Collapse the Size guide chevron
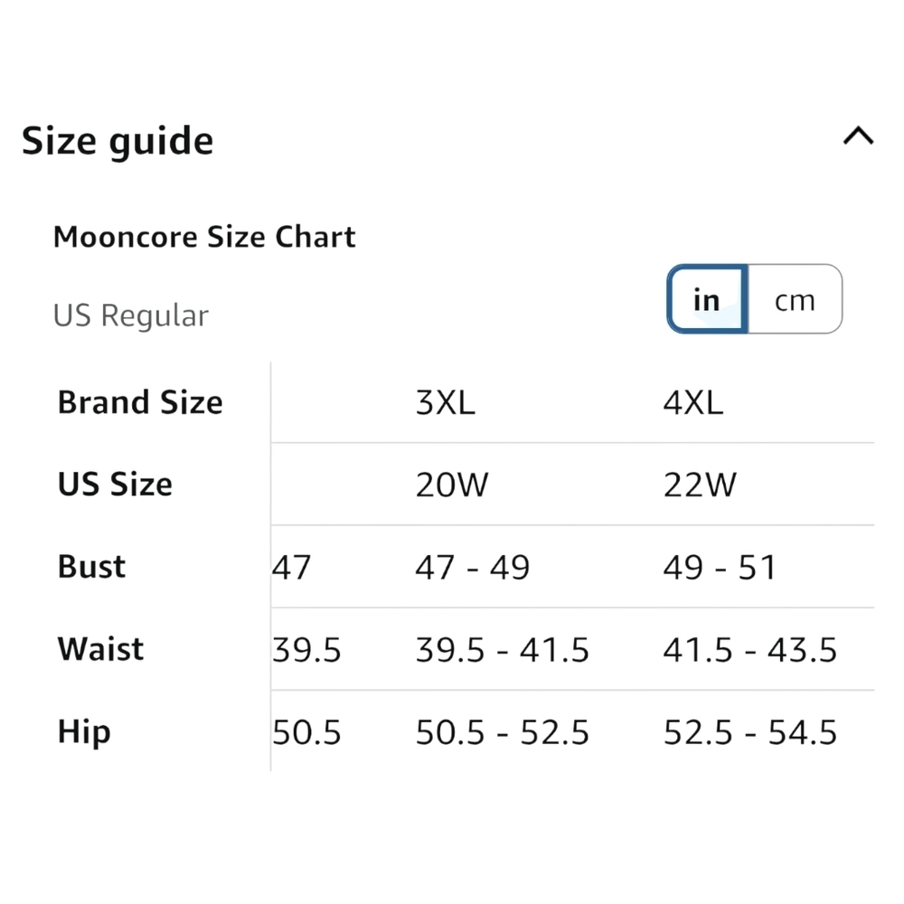This screenshot has height=904, width=904. (x=858, y=137)
